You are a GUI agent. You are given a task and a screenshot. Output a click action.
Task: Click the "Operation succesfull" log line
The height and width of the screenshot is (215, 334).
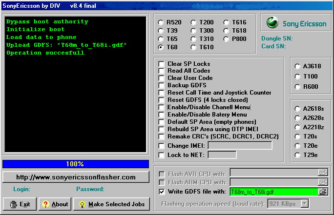(x=45, y=53)
